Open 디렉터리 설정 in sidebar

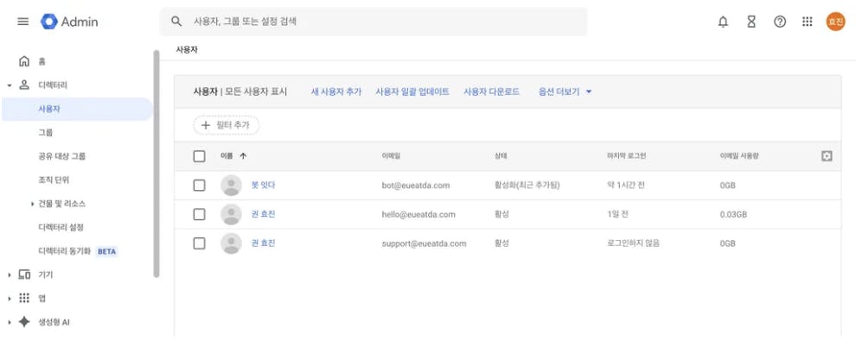pyautogui.click(x=61, y=227)
